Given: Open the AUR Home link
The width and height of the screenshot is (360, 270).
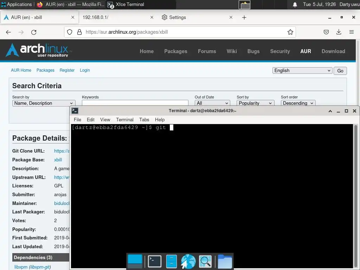Looking at the screenshot, I should click(21, 70).
